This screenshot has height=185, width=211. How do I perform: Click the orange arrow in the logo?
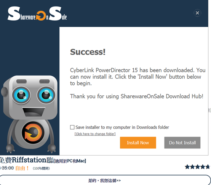click(41, 16)
